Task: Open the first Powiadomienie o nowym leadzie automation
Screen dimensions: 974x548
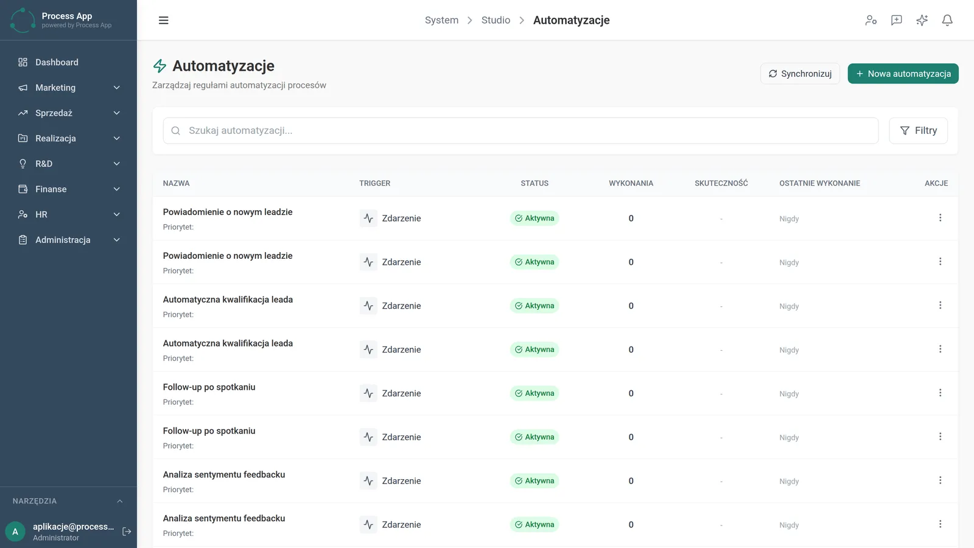Action: pos(228,212)
